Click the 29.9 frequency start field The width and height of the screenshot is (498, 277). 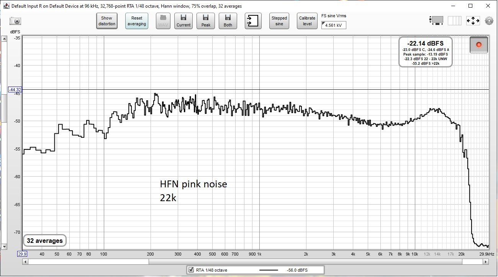[x=22, y=254]
